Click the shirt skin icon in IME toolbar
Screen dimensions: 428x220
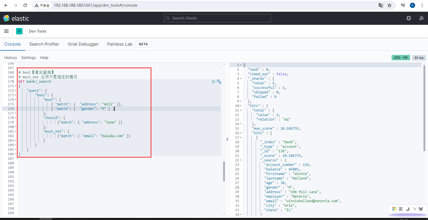[x=421, y=209]
